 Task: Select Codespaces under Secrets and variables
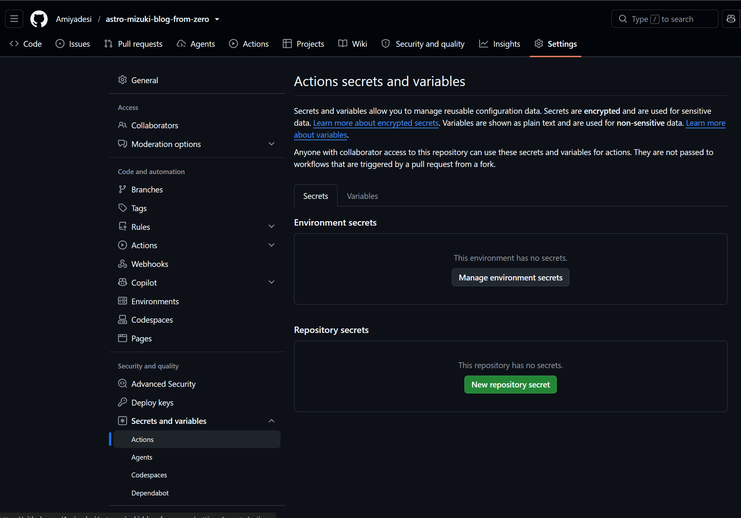[197, 475]
